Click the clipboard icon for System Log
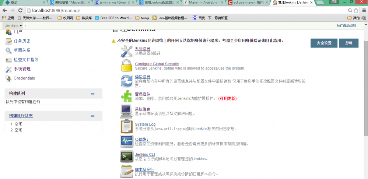The image size is (368, 179). [x=126, y=126]
